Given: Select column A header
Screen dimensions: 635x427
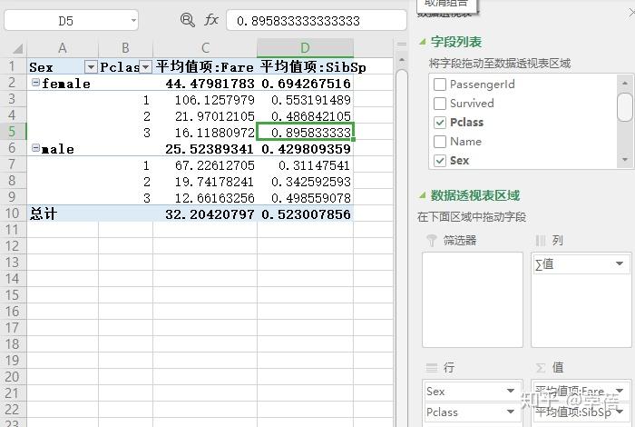Looking at the screenshot, I should 63,48.
